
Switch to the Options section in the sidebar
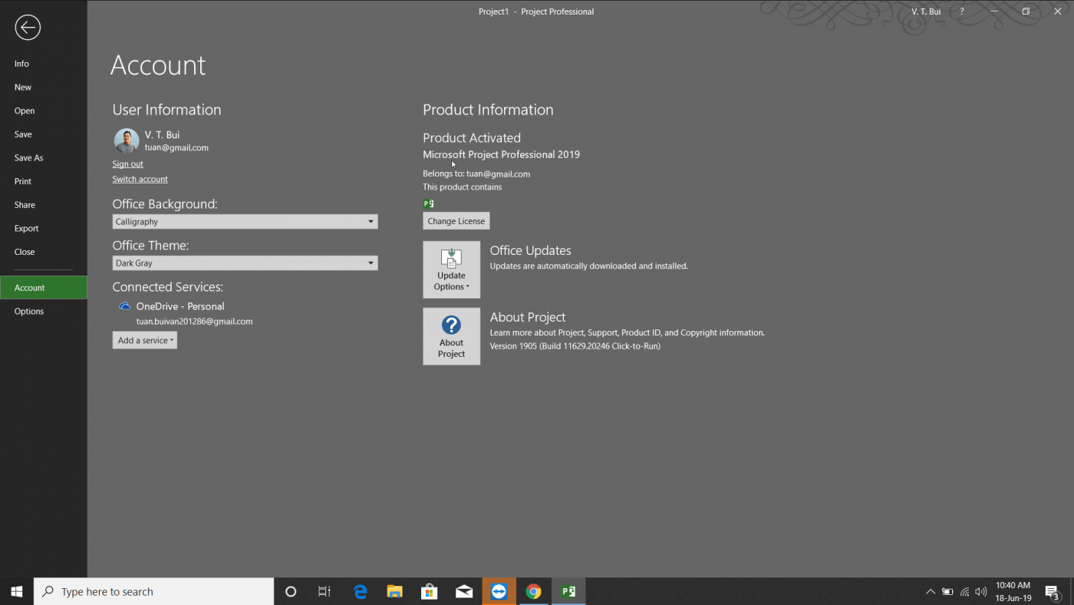click(x=29, y=311)
